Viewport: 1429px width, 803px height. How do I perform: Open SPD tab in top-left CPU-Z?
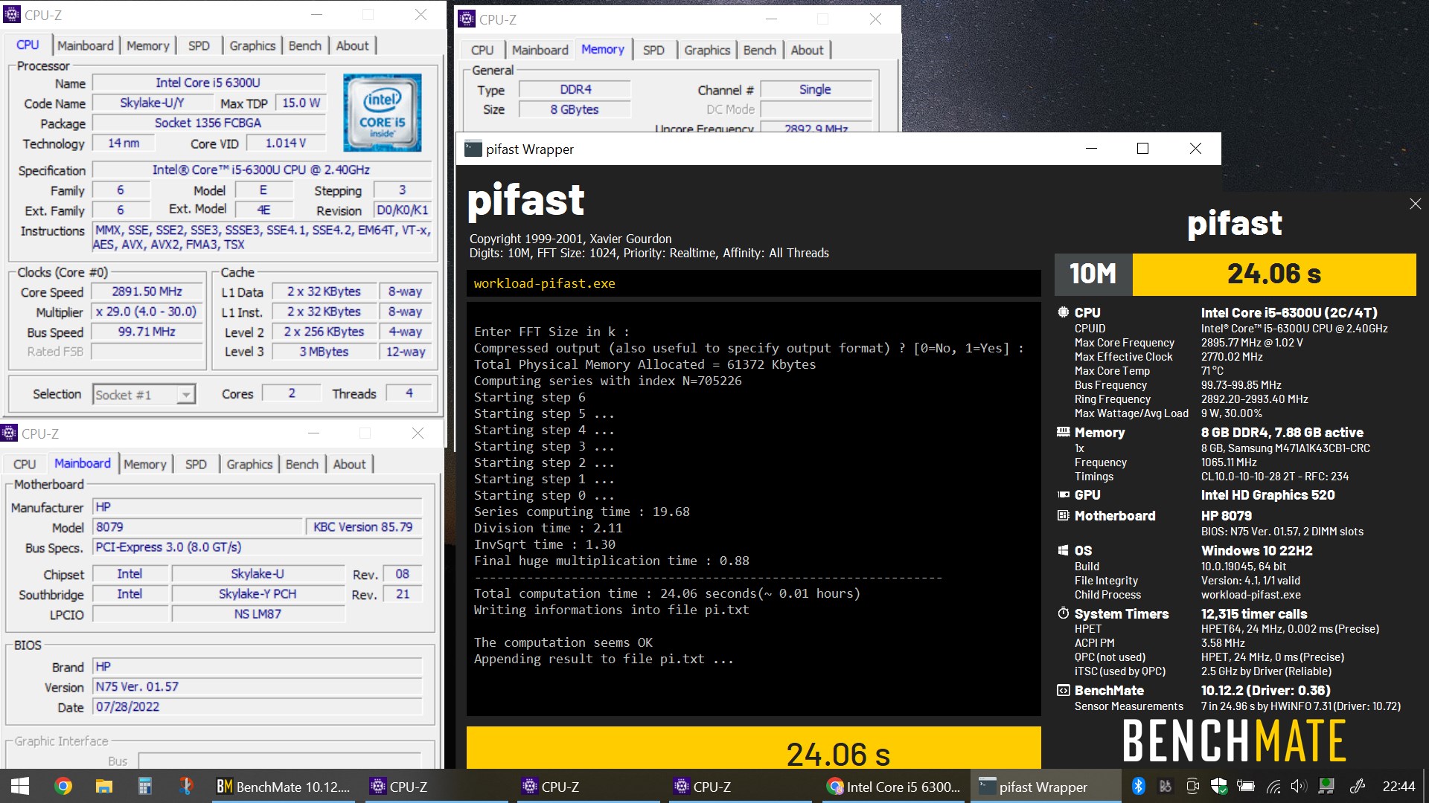199,45
